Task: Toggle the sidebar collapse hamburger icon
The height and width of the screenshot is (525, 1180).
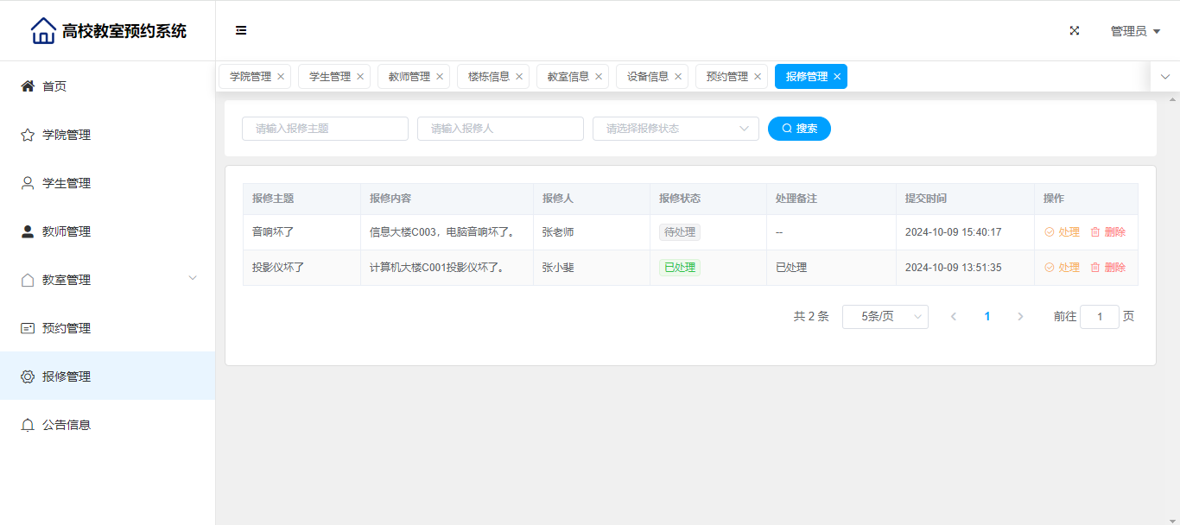Action: click(241, 30)
